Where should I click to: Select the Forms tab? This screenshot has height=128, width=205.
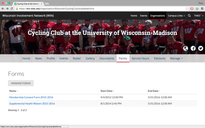pyautogui.click(x=123, y=58)
